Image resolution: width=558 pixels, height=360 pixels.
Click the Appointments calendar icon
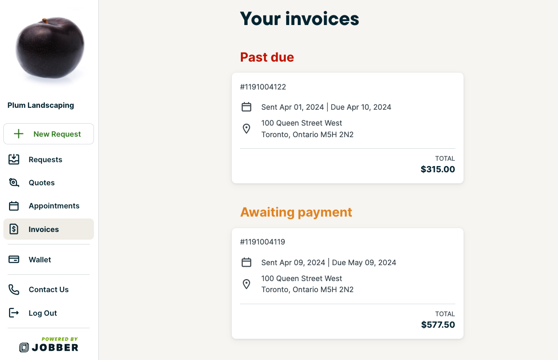click(14, 206)
